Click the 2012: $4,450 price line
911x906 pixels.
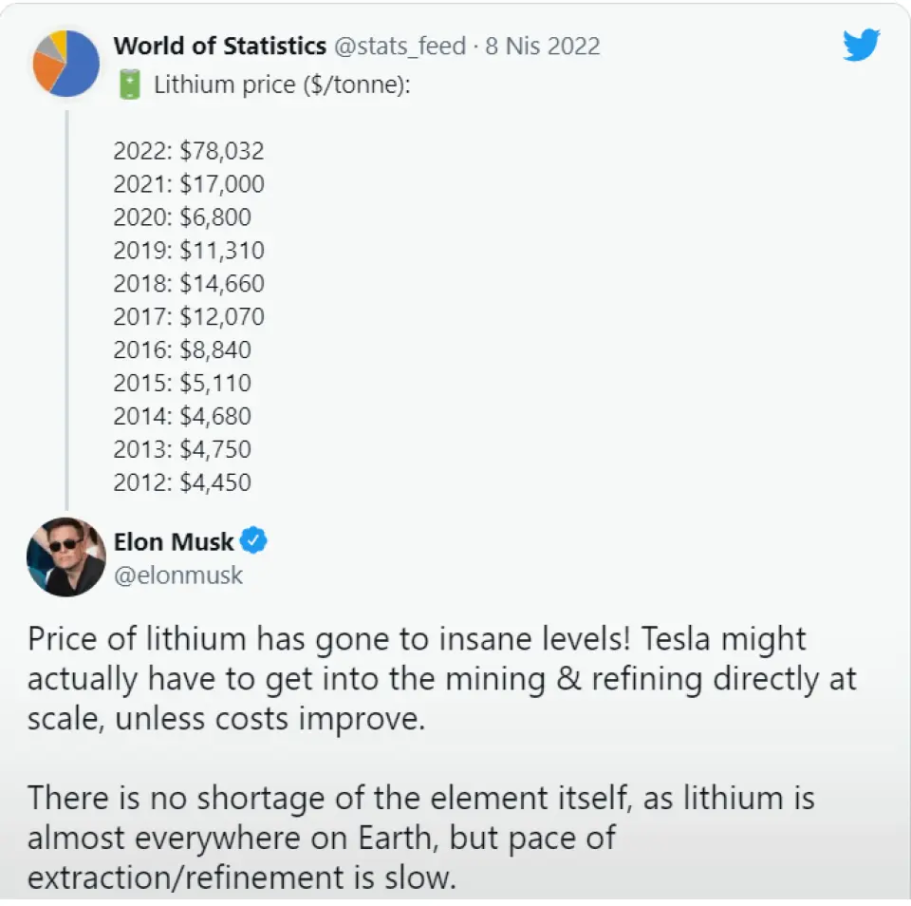[x=182, y=482]
